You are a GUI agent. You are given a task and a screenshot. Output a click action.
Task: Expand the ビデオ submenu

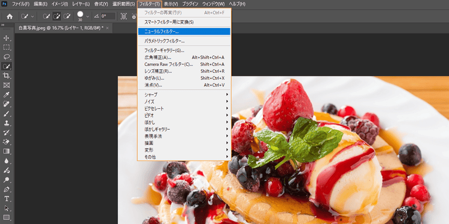pos(184,115)
